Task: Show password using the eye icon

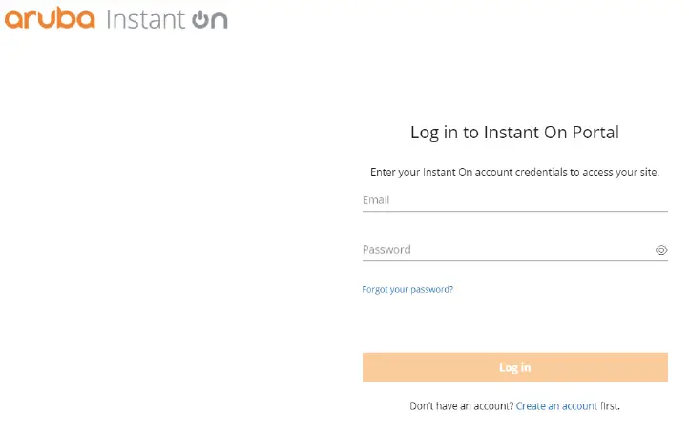Action: click(661, 250)
